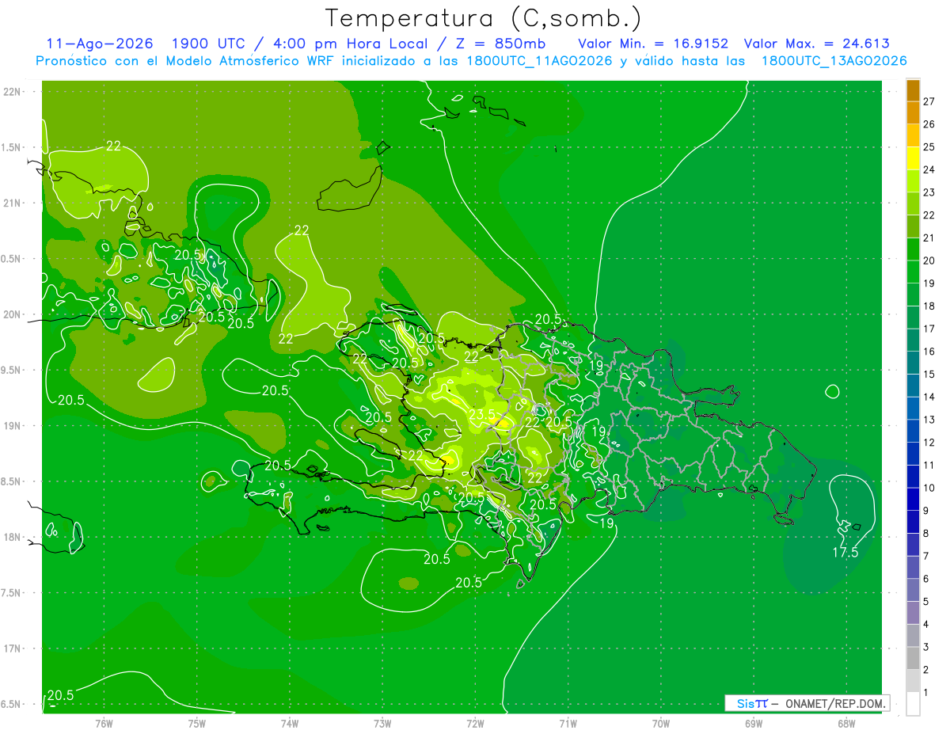Click the '27' color scale label

coord(929,101)
